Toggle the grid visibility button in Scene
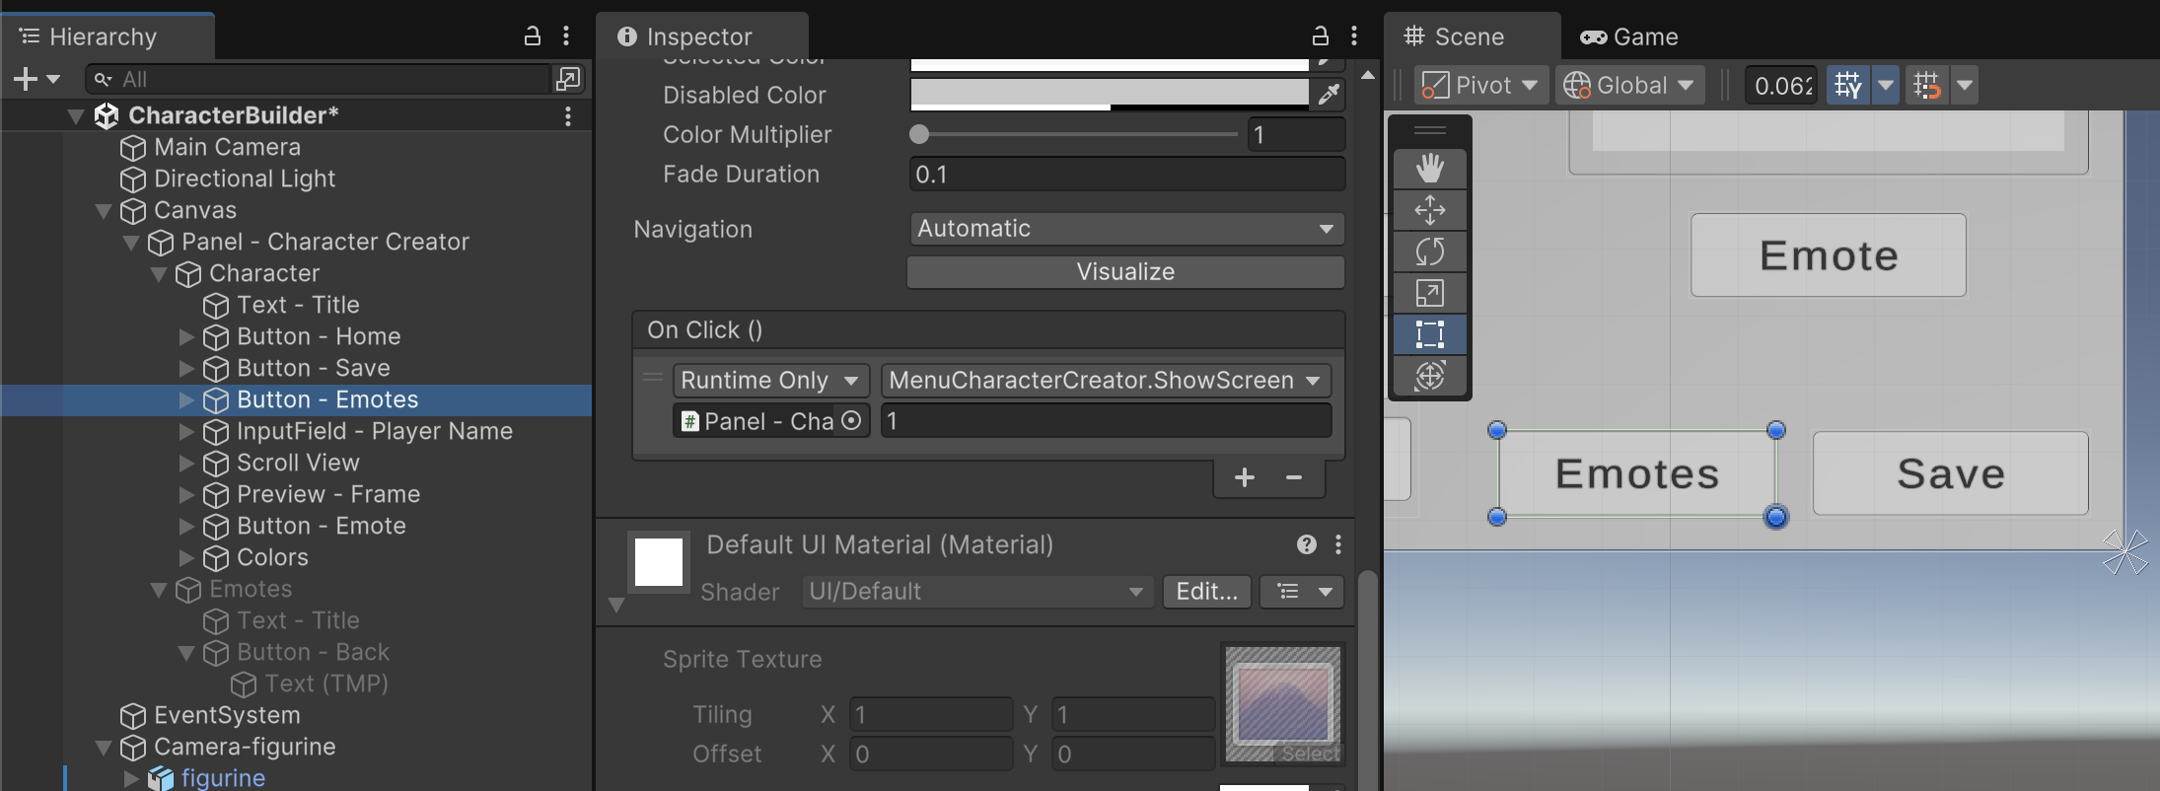 1847,85
